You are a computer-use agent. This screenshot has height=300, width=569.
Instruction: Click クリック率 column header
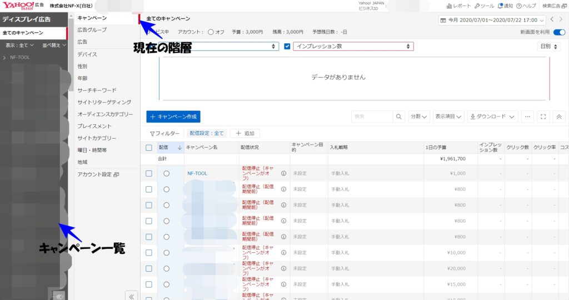[x=545, y=148]
